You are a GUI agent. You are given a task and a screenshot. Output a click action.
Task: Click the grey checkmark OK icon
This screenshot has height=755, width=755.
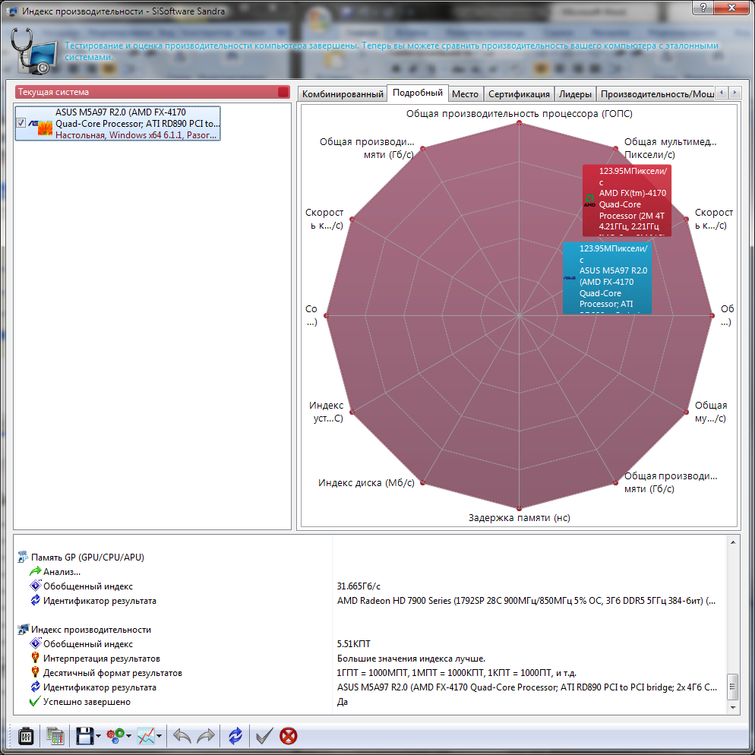[264, 736]
